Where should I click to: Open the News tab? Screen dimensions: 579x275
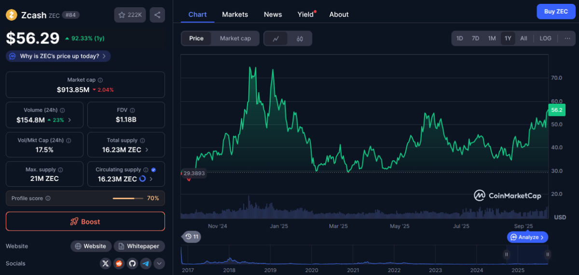(x=273, y=14)
